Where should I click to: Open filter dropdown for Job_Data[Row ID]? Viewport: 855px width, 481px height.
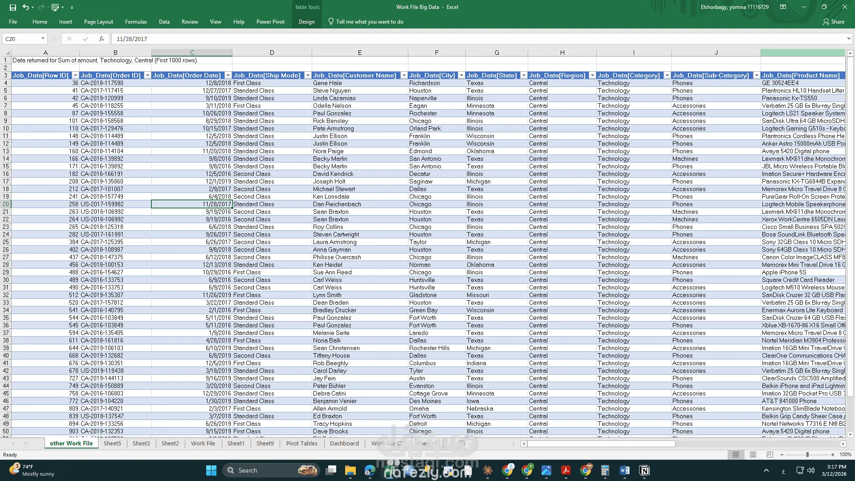(x=75, y=75)
